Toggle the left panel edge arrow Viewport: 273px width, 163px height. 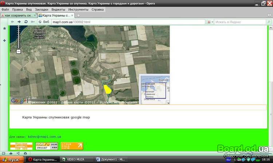(0, 85)
